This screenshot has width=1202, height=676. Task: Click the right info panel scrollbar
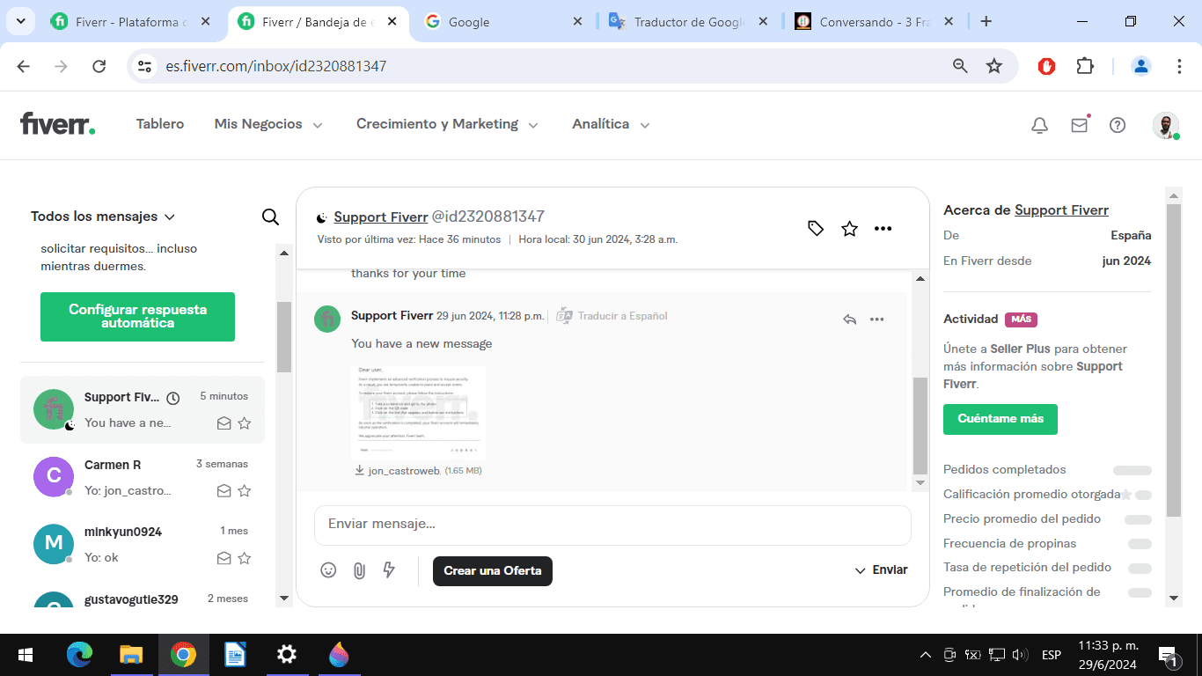click(x=1173, y=361)
